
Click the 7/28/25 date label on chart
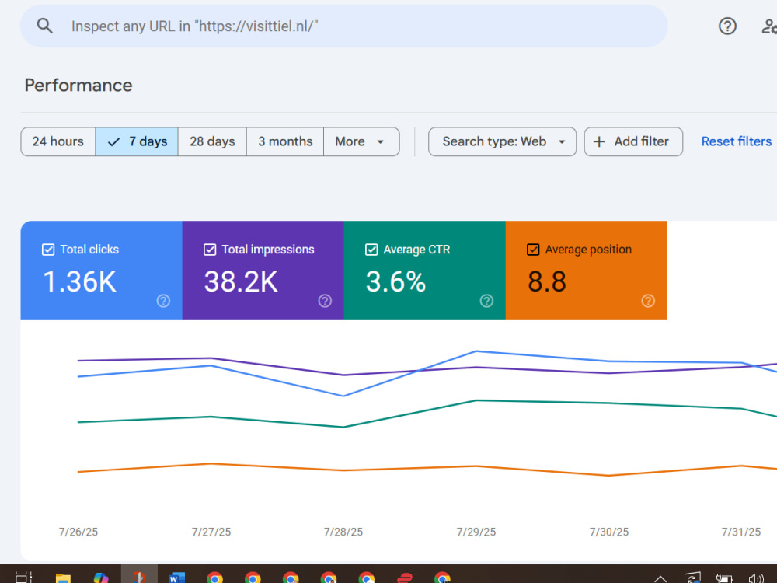[x=343, y=532]
